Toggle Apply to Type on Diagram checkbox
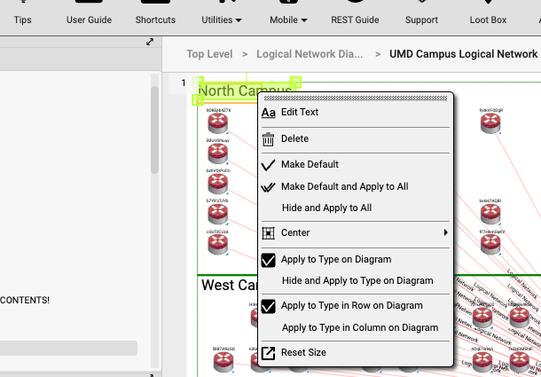Image resolution: width=541 pixels, height=377 pixels. (x=268, y=260)
